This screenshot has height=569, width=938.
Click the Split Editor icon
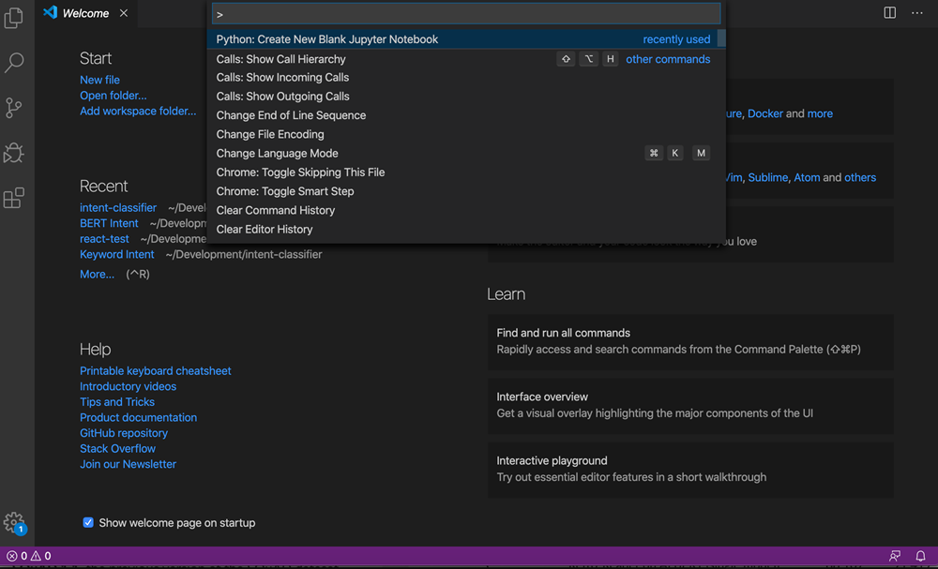point(890,13)
